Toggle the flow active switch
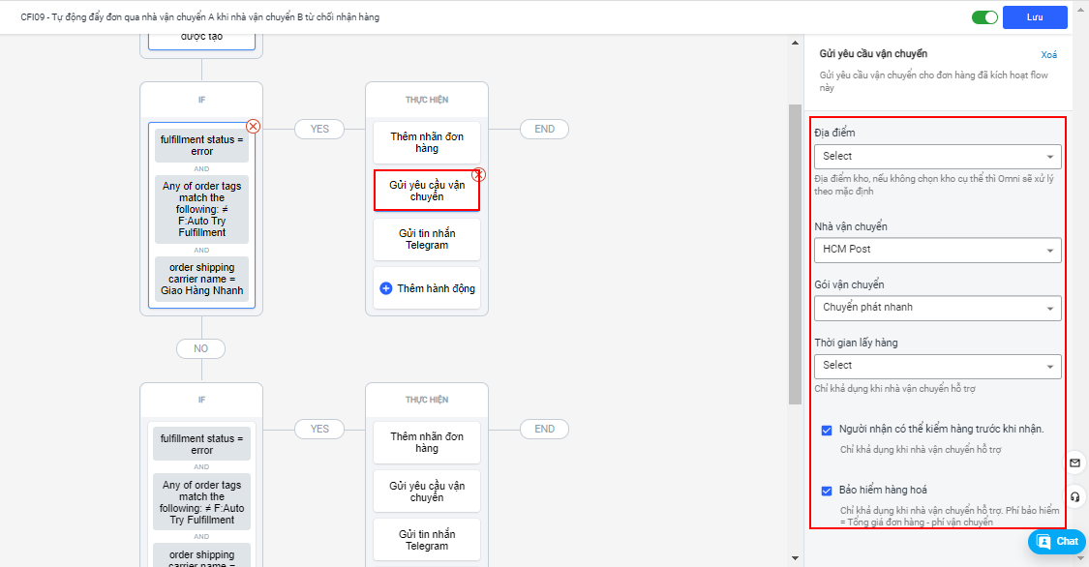Image resolution: width=1089 pixels, height=567 pixels. [984, 17]
